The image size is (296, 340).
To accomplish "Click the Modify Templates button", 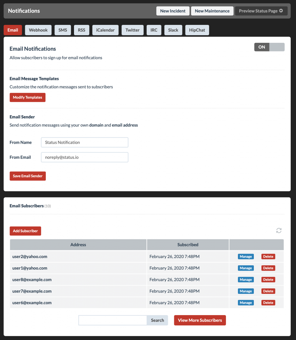I will click(x=28, y=97).
